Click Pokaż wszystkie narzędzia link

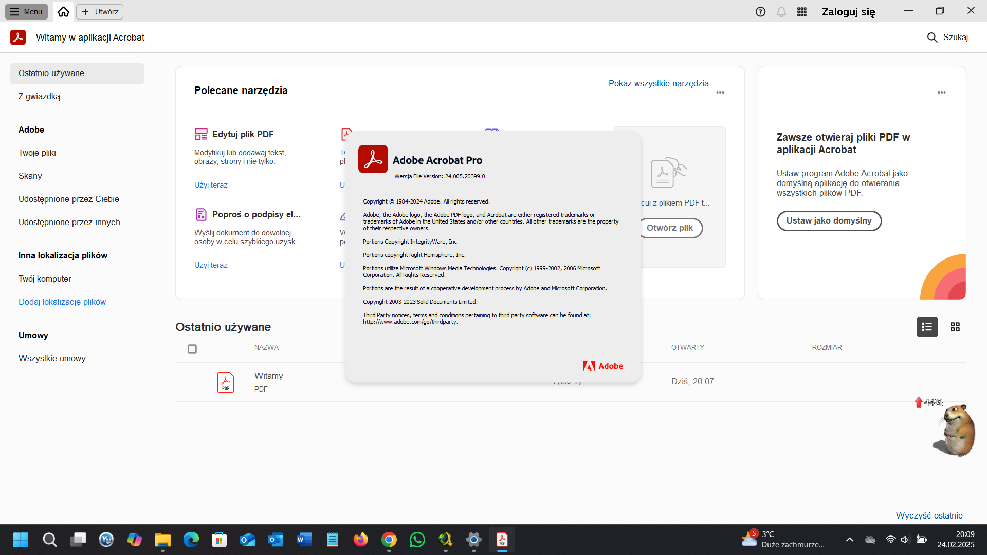tap(659, 84)
